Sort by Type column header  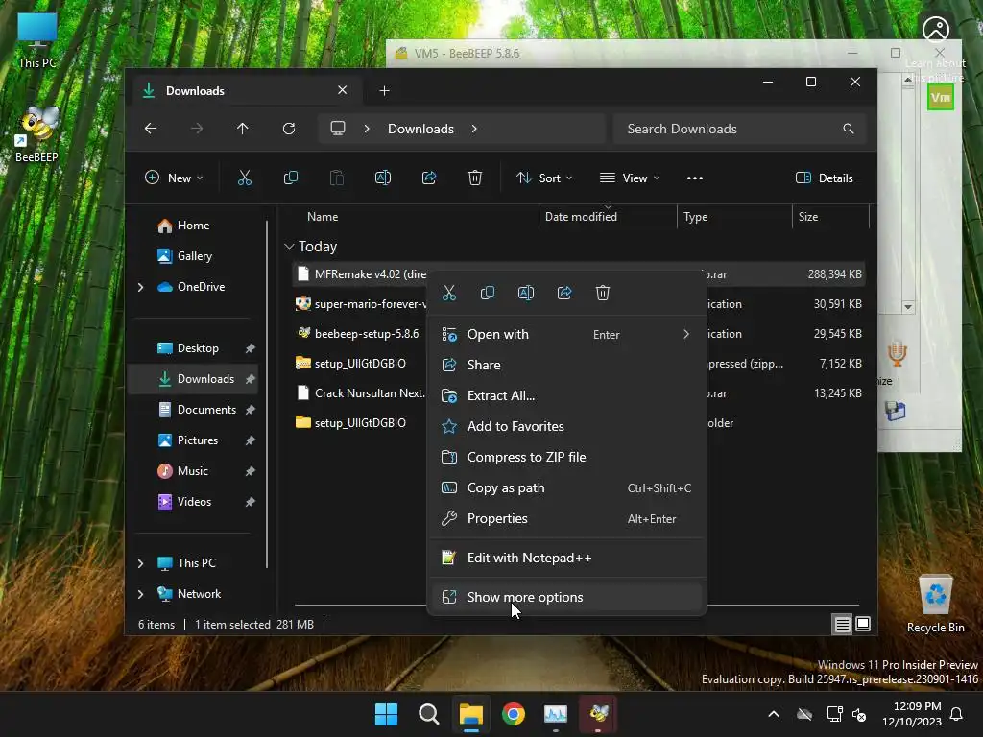[x=695, y=217]
